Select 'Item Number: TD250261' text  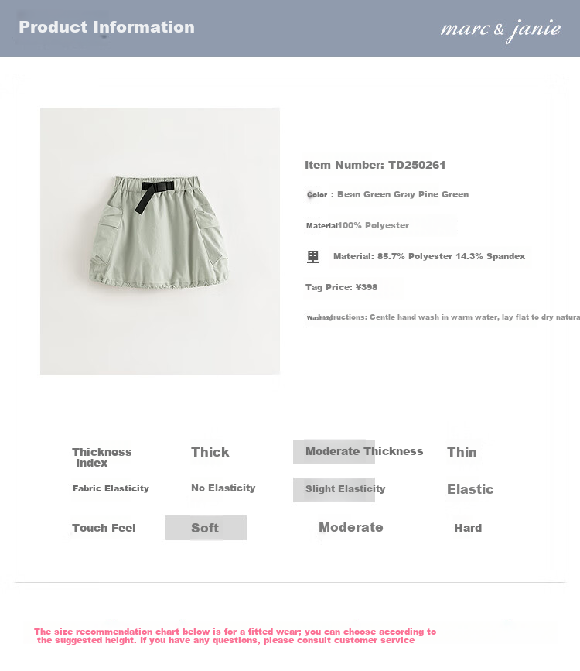pyautogui.click(x=375, y=165)
